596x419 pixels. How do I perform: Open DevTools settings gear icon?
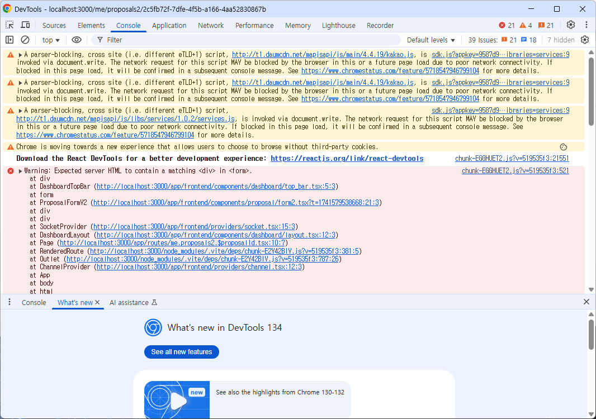570,25
